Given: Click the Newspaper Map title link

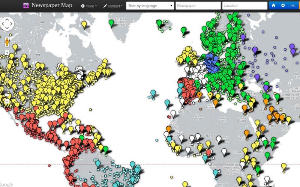Looking at the screenshot, I should point(52,6).
